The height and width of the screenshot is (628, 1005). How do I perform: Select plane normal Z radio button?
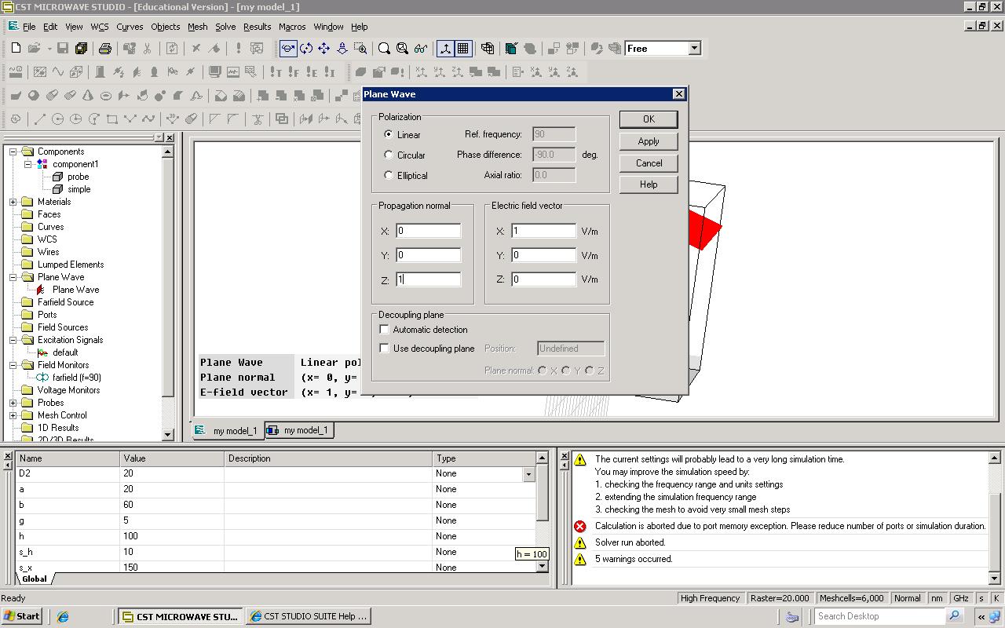[589, 371]
